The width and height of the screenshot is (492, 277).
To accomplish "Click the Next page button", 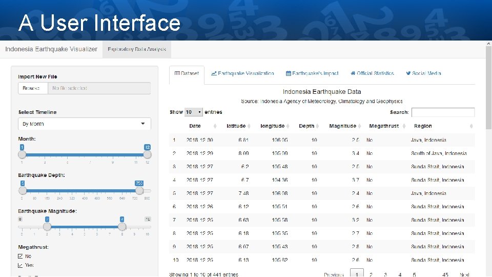I will click(x=464, y=274).
